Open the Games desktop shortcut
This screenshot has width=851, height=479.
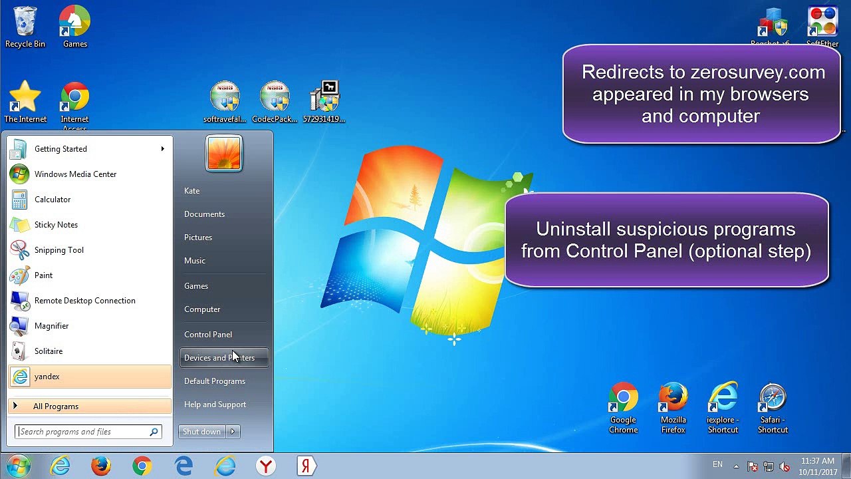pyautogui.click(x=75, y=27)
